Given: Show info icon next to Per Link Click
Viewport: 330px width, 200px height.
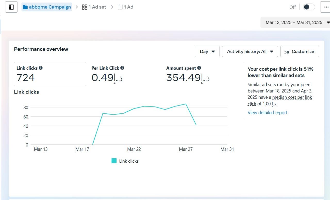Looking at the screenshot, I should click(122, 68).
